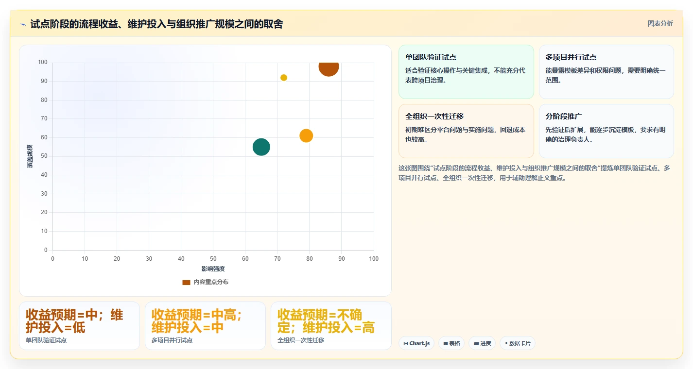Click the 表格 tag icon
Screen dimensions: 693x369
pos(446,344)
